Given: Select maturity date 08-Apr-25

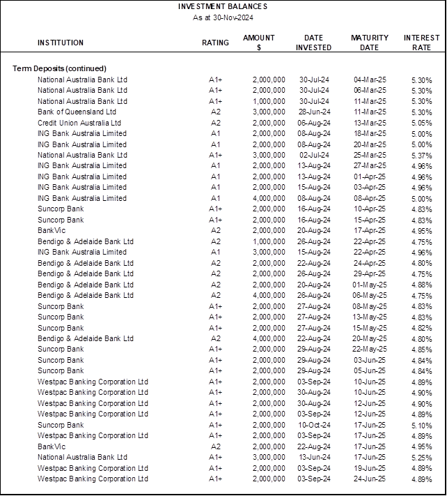Looking at the screenshot, I should pyautogui.click(x=370, y=199).
